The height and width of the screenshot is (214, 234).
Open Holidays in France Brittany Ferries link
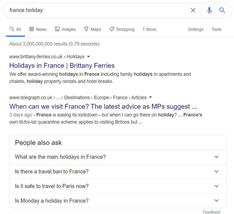coord(62,66)
